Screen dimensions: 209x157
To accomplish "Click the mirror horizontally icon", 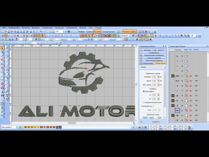I will coord(3,39).
